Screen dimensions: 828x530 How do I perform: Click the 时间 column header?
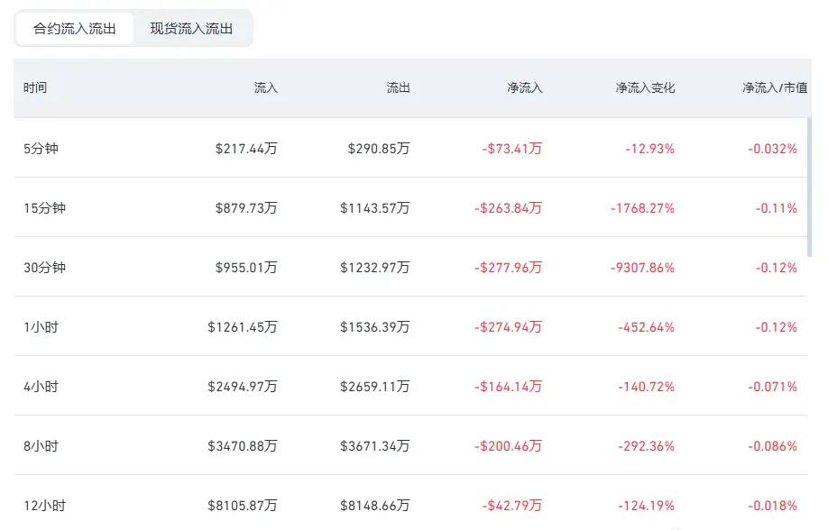click(35, 87)
